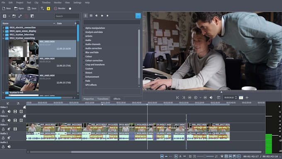Open the File menu
This screenshot has width=282, height=159.
point(3,2)
